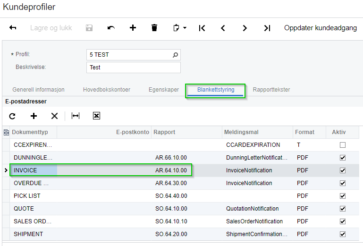Open the clipboard dropdown arrow

point(185,28)
